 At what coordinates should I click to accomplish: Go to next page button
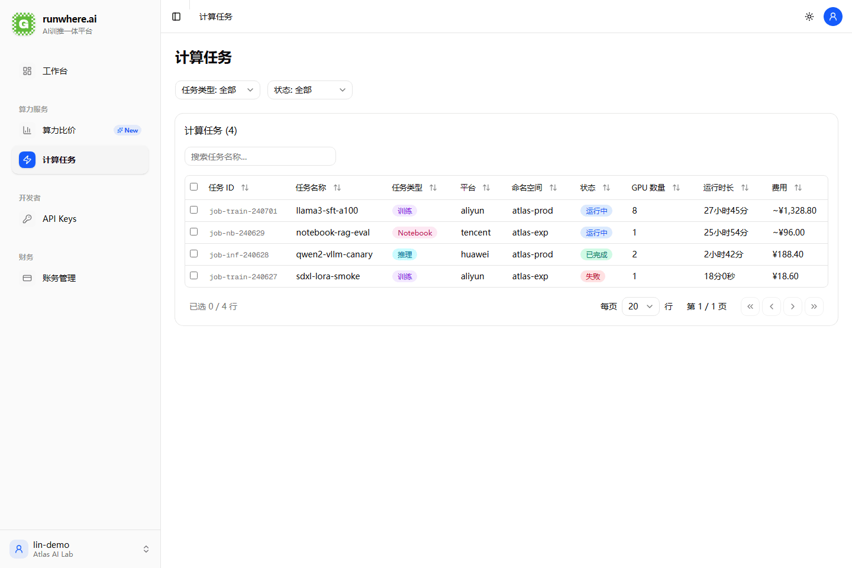pyautogui.click(x=793, y=306)
